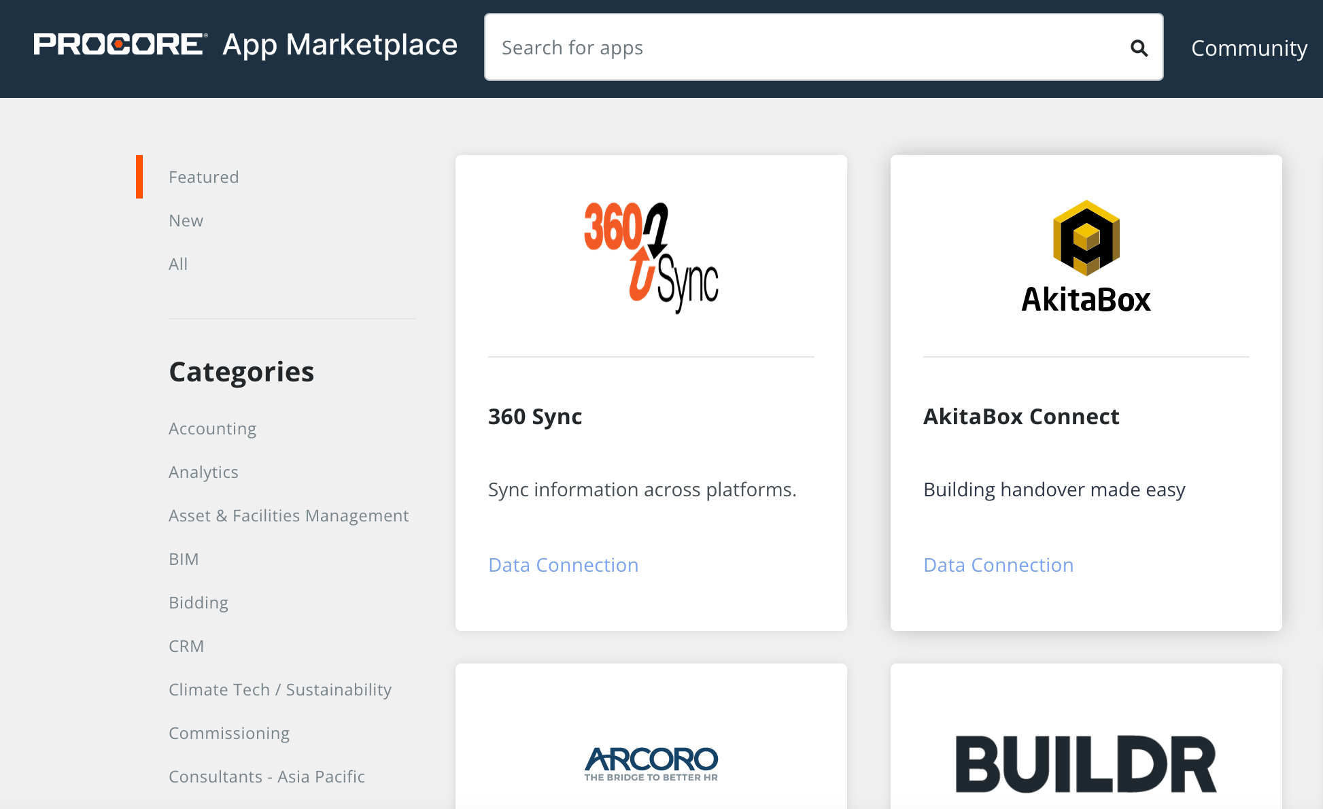
Task: Open the BIM category
Action: [x=184, y=559]
